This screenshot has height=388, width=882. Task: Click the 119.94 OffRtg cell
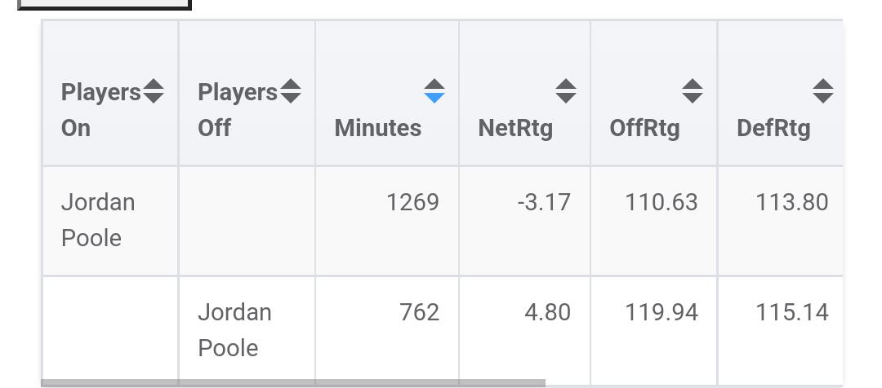point(661,312)
